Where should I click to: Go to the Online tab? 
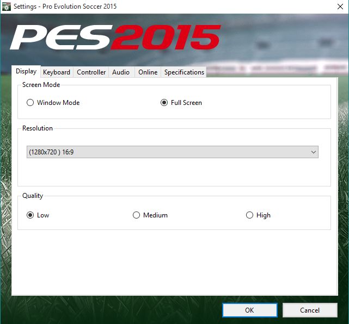[x=148, y=72]
